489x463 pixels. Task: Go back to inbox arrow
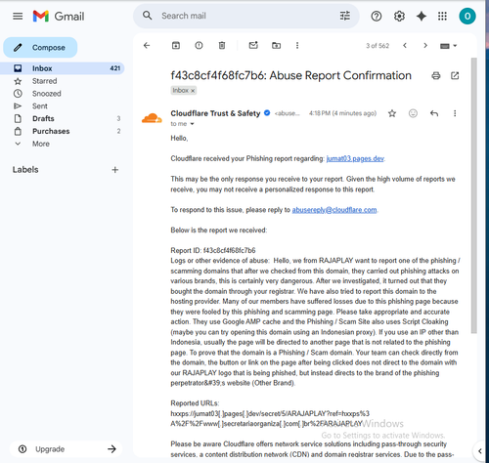[x=147, y=45]
